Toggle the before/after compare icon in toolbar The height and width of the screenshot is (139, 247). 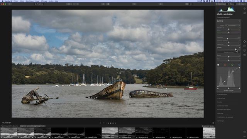(x=108, y=4)
